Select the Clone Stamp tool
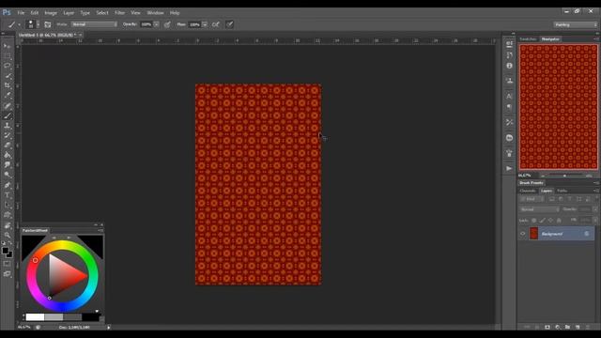The width and height of the screenshot is (601, 338). [x=8, y=126]
